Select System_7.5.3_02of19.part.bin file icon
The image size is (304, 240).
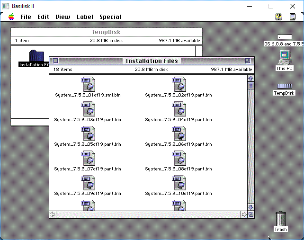click(x=179, y=84)
